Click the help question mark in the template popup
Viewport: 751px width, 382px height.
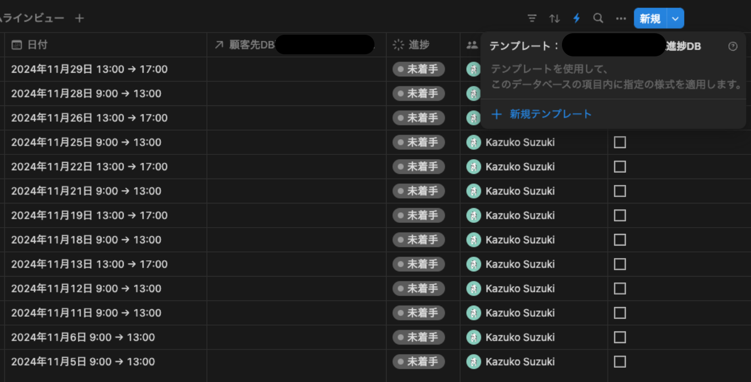coord(733,46)
